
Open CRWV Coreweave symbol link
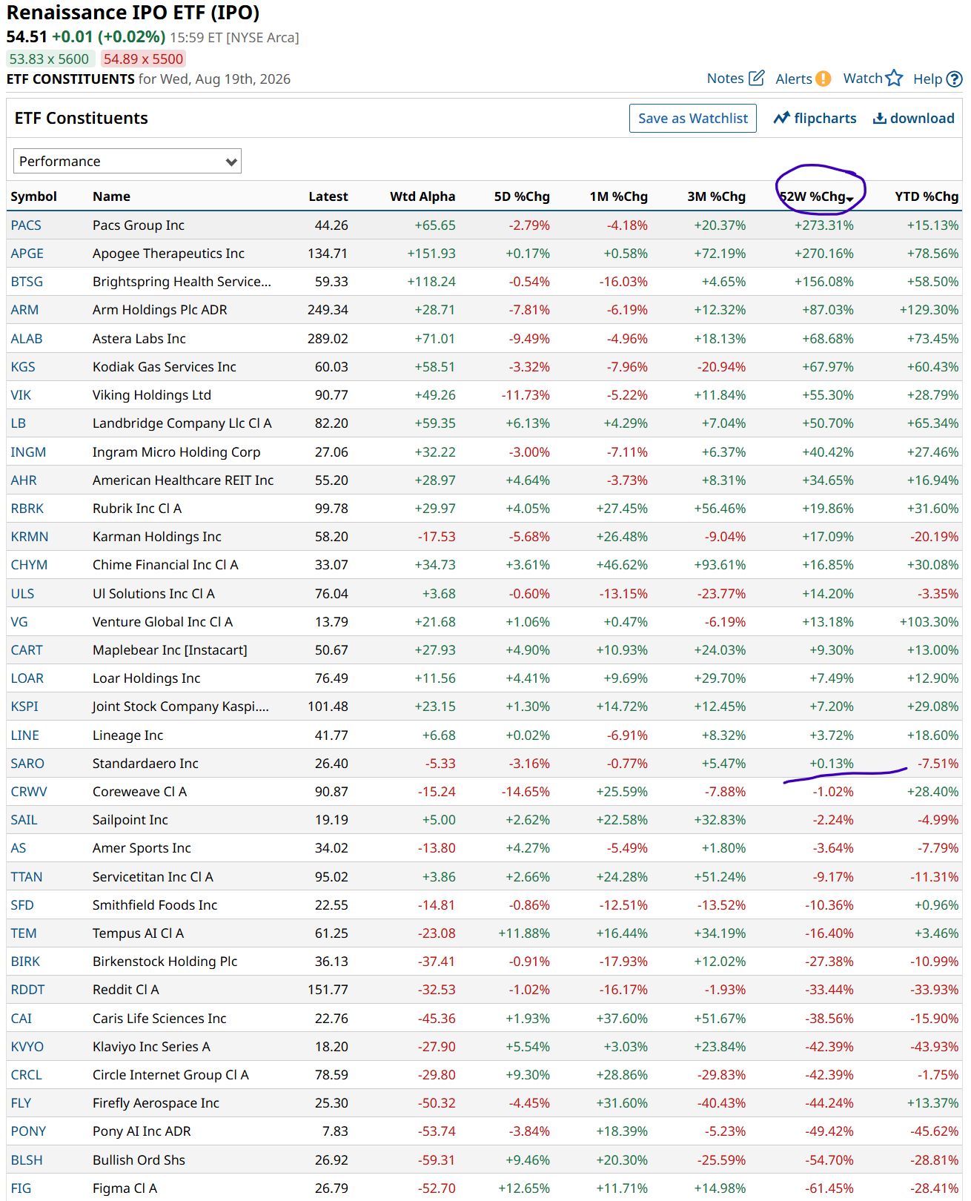[x=29, y=791]
